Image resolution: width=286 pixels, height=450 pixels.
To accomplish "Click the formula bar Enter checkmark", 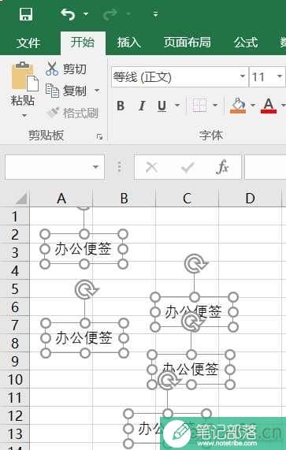I will [x=188, y=167].
